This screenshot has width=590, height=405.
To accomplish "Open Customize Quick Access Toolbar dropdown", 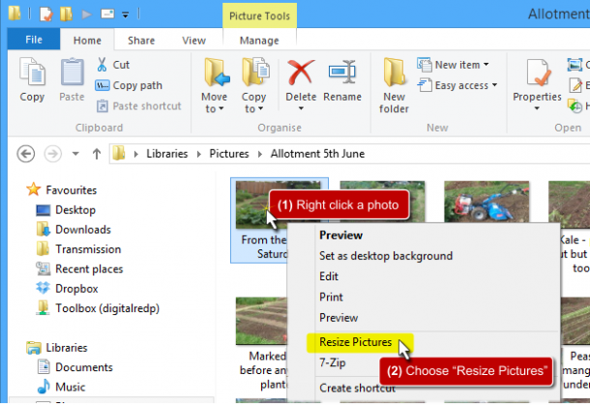I will point(126,14).
